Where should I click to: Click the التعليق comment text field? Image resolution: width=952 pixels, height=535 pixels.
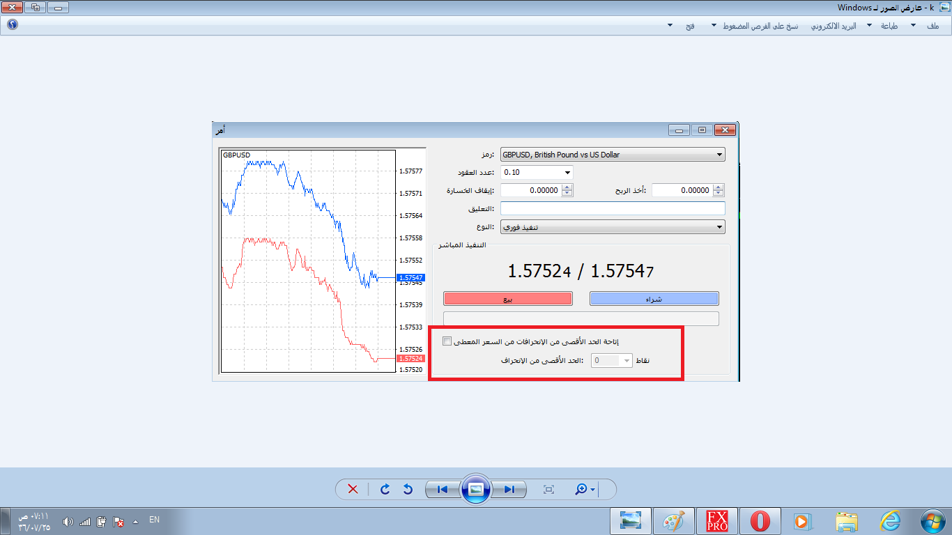613,208
